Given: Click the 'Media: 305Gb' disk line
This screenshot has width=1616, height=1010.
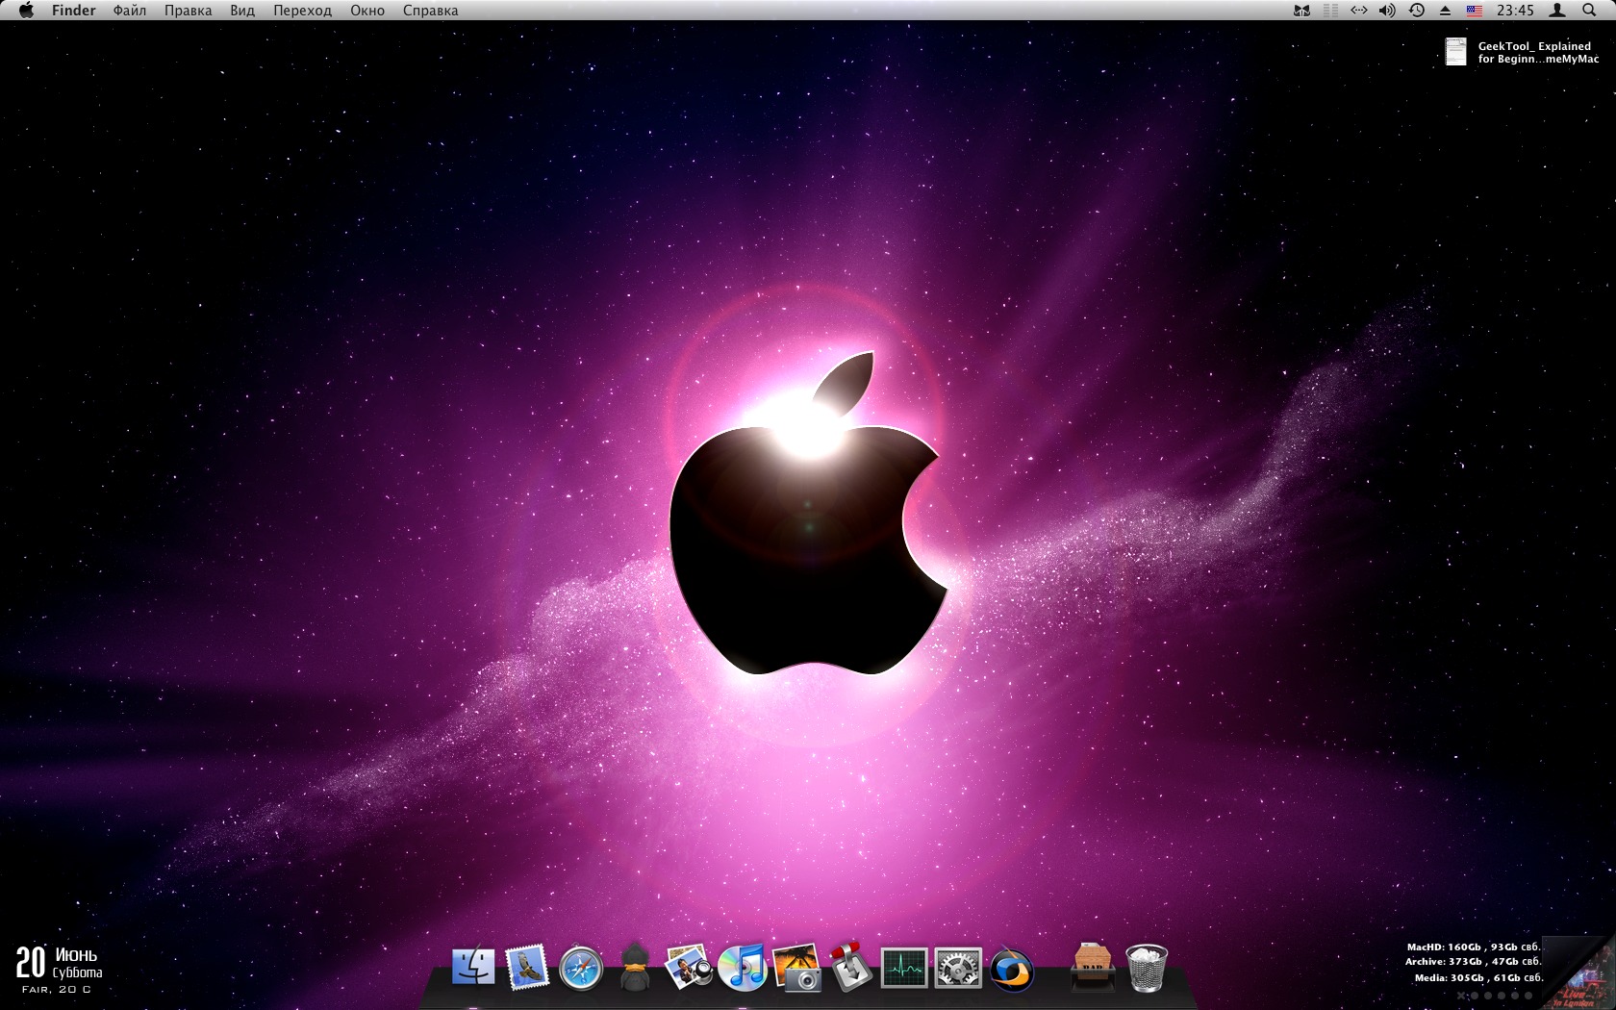Looking at the screenshot, I should (x=1478, y=977).
